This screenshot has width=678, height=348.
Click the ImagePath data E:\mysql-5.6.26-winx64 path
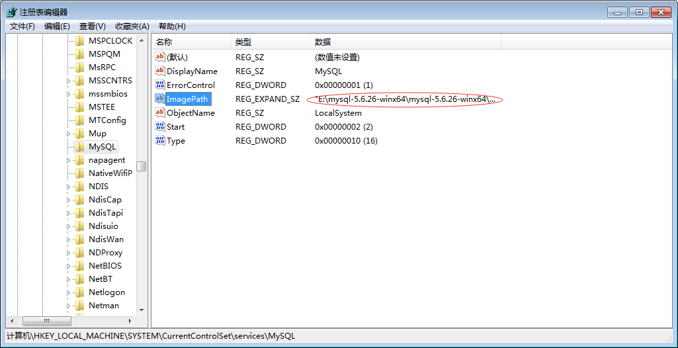point(405,99)
